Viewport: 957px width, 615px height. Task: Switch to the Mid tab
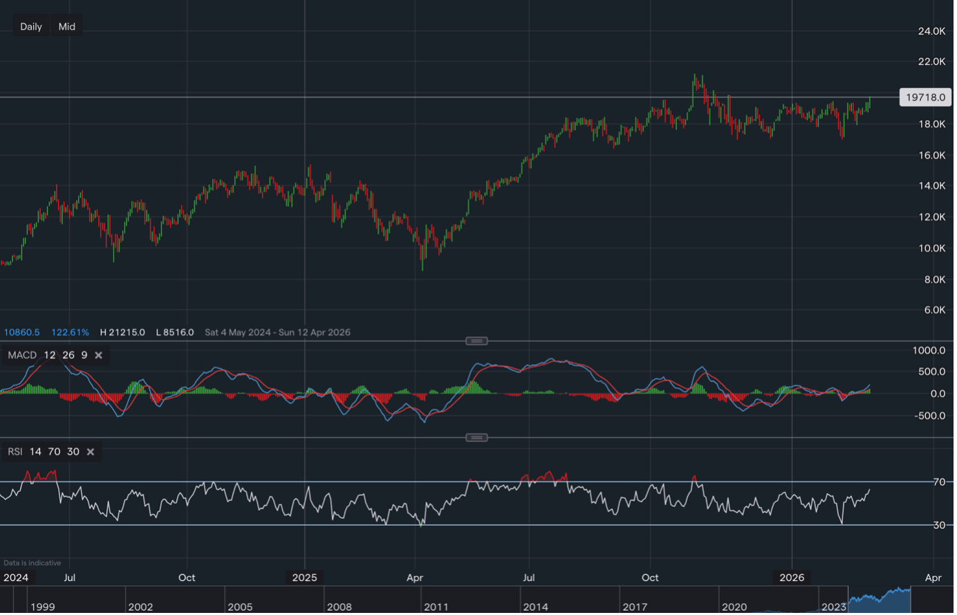coord(66,26)
